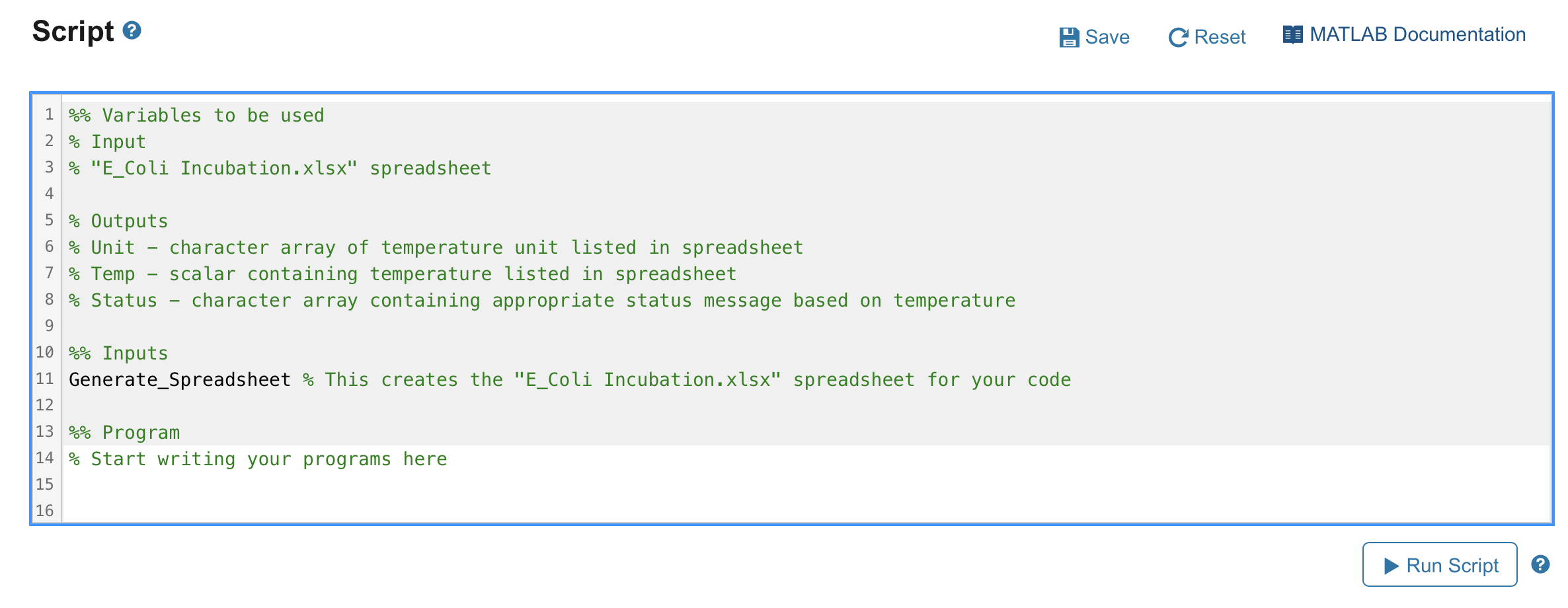Screen dimensions: 1568x608
Task: Click the Reset circular arrow icon
Action: tap(1179, 36)
